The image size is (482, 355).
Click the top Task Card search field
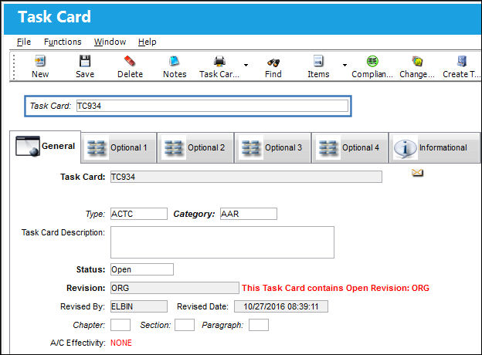point(212,106)
